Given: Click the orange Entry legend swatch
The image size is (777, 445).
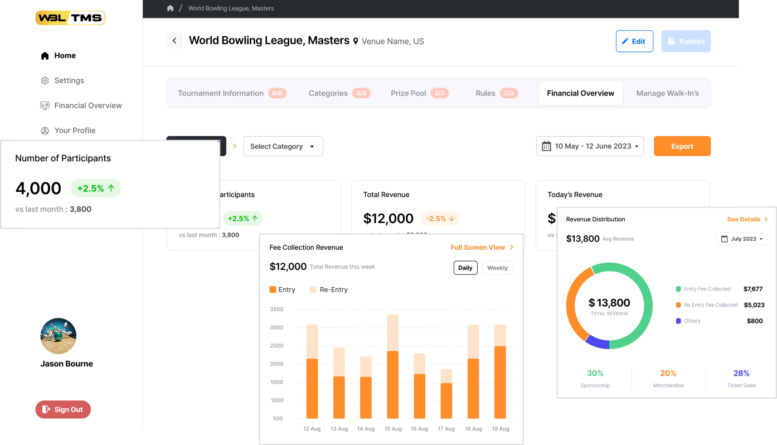Looking at the screenshot, I should pyautogui.click(x=273, y=289).
